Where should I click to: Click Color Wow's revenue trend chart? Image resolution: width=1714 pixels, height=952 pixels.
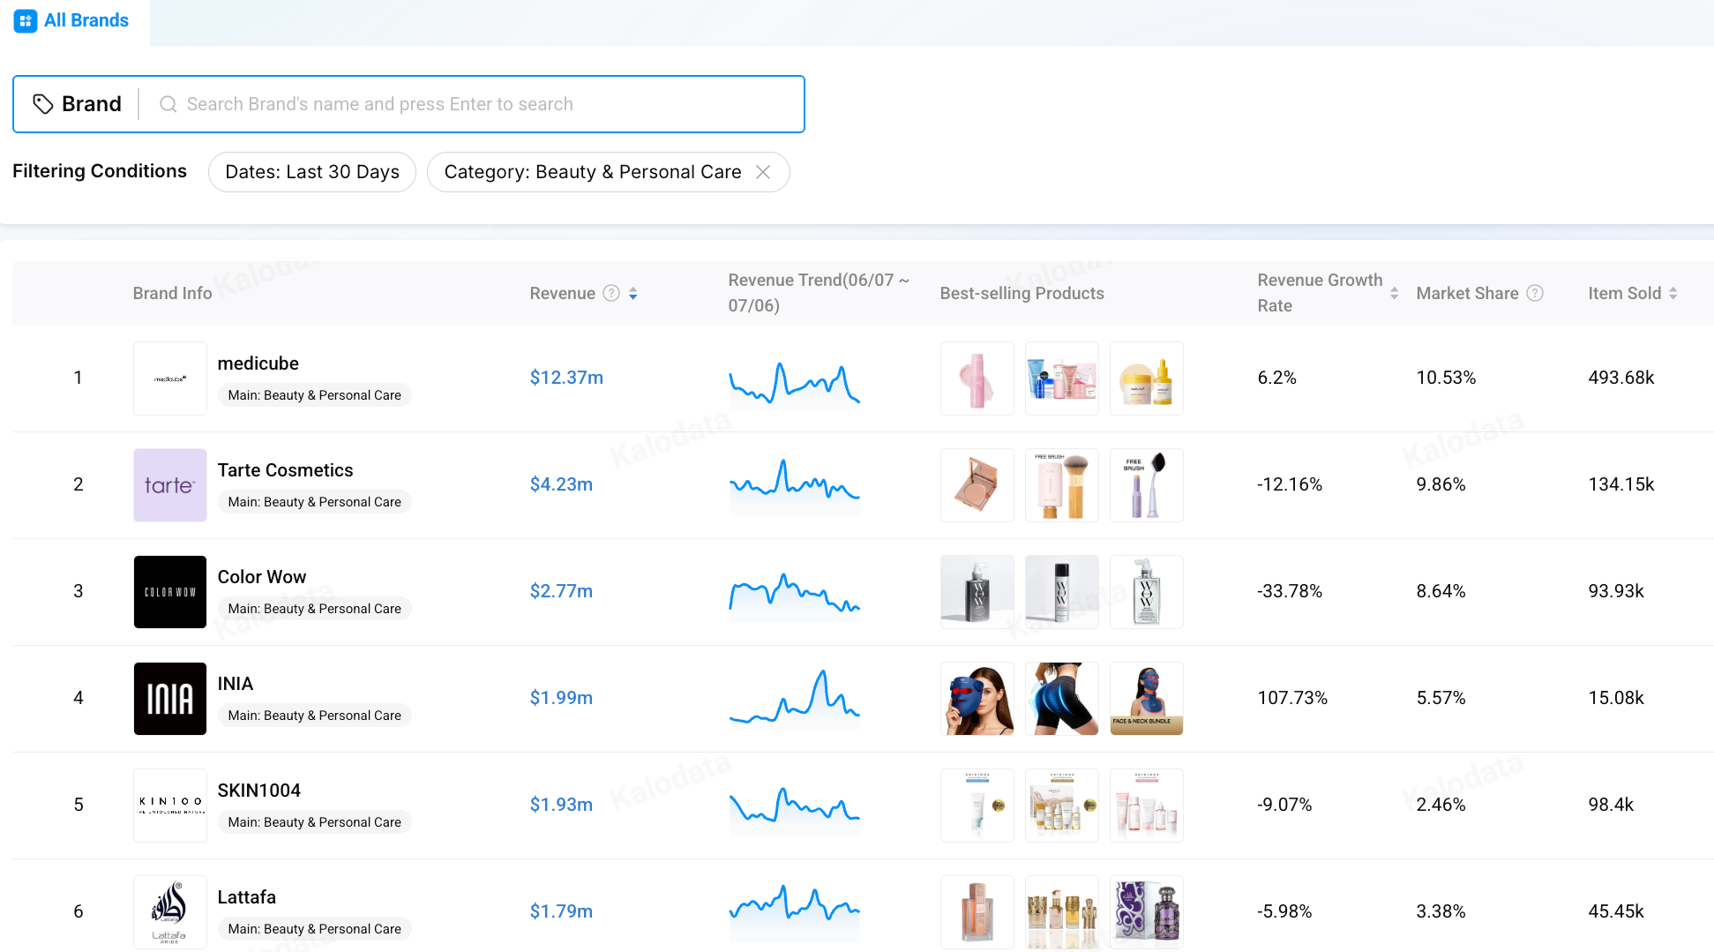tap(795, 596)
